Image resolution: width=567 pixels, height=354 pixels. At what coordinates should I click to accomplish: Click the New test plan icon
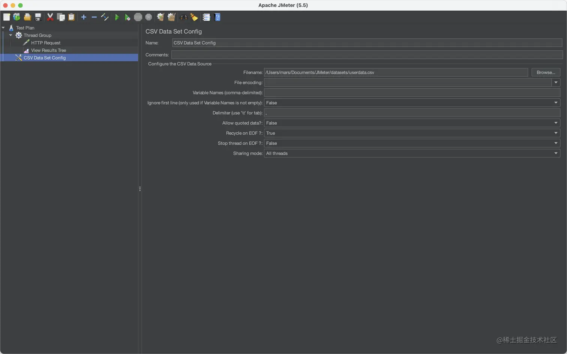pos(6,17)
